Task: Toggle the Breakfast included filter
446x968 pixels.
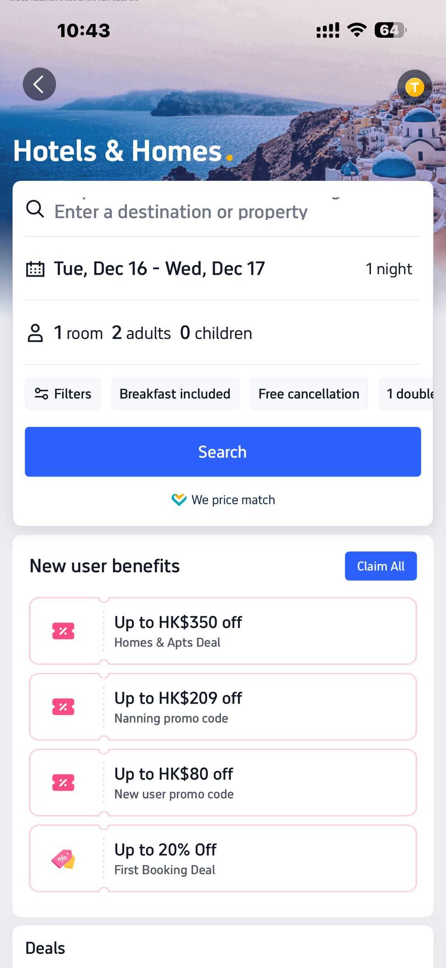Action: (175, 394)
